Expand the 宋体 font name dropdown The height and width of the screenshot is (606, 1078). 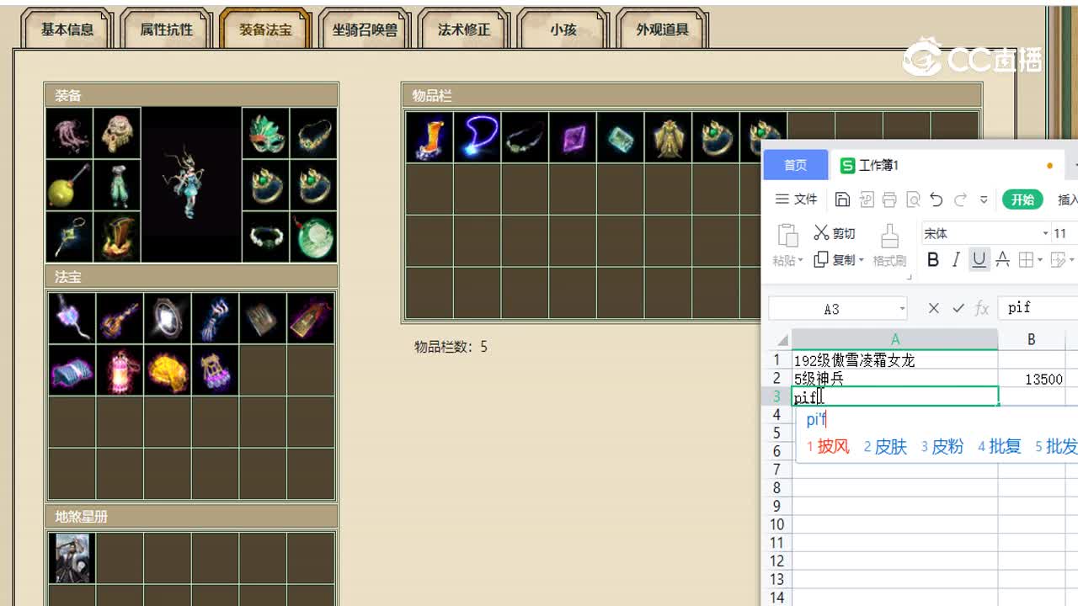1045,234
